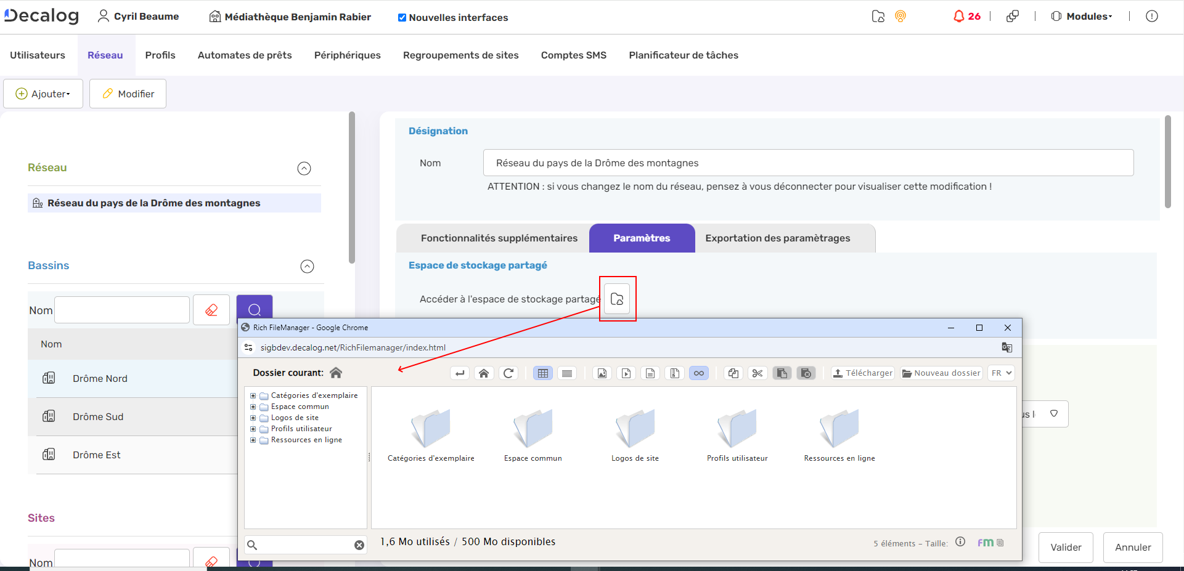Viewport: 1184px width, 571px height.
Task: Toggle the Nouvelles interfaces checkbox
Action: click(402, 18)
